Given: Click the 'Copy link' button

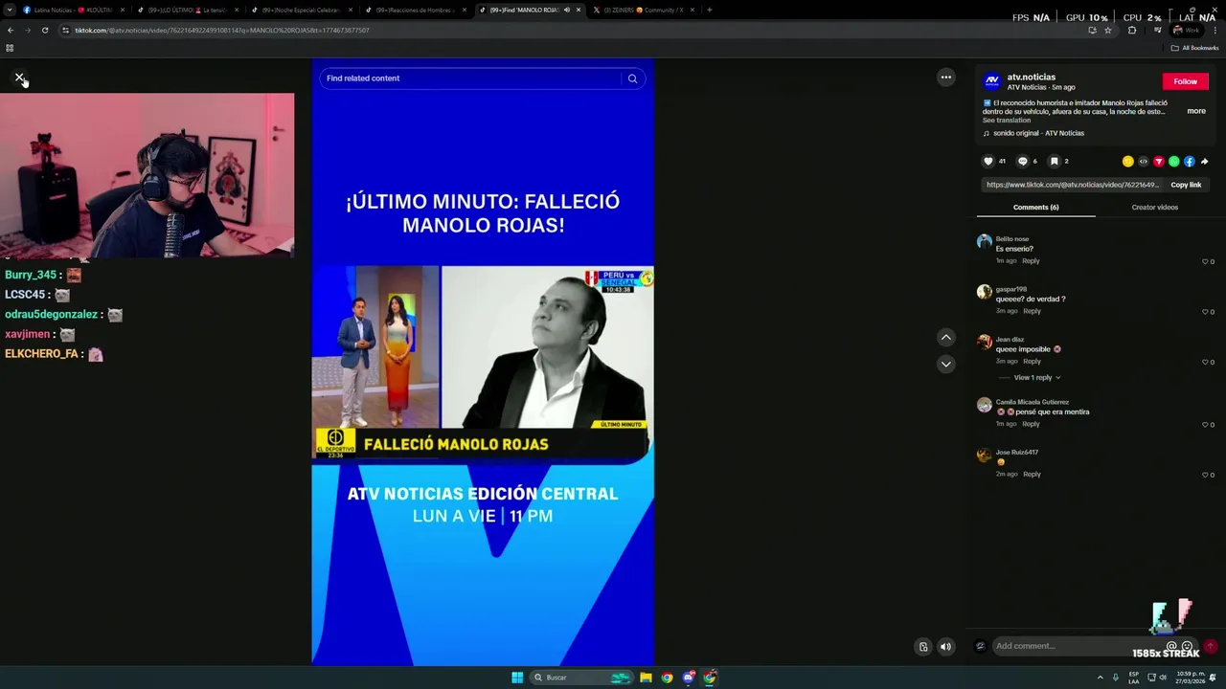Looking at the screenshot, I should point(1186,185).
